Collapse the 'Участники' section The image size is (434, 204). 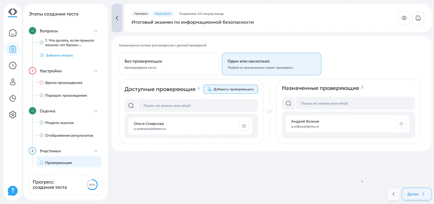pyautogui.click(x=96, y=151)
